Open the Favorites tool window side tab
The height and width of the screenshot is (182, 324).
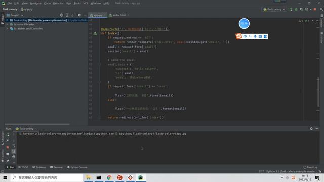pyautogui.click(x=2, y=156)
